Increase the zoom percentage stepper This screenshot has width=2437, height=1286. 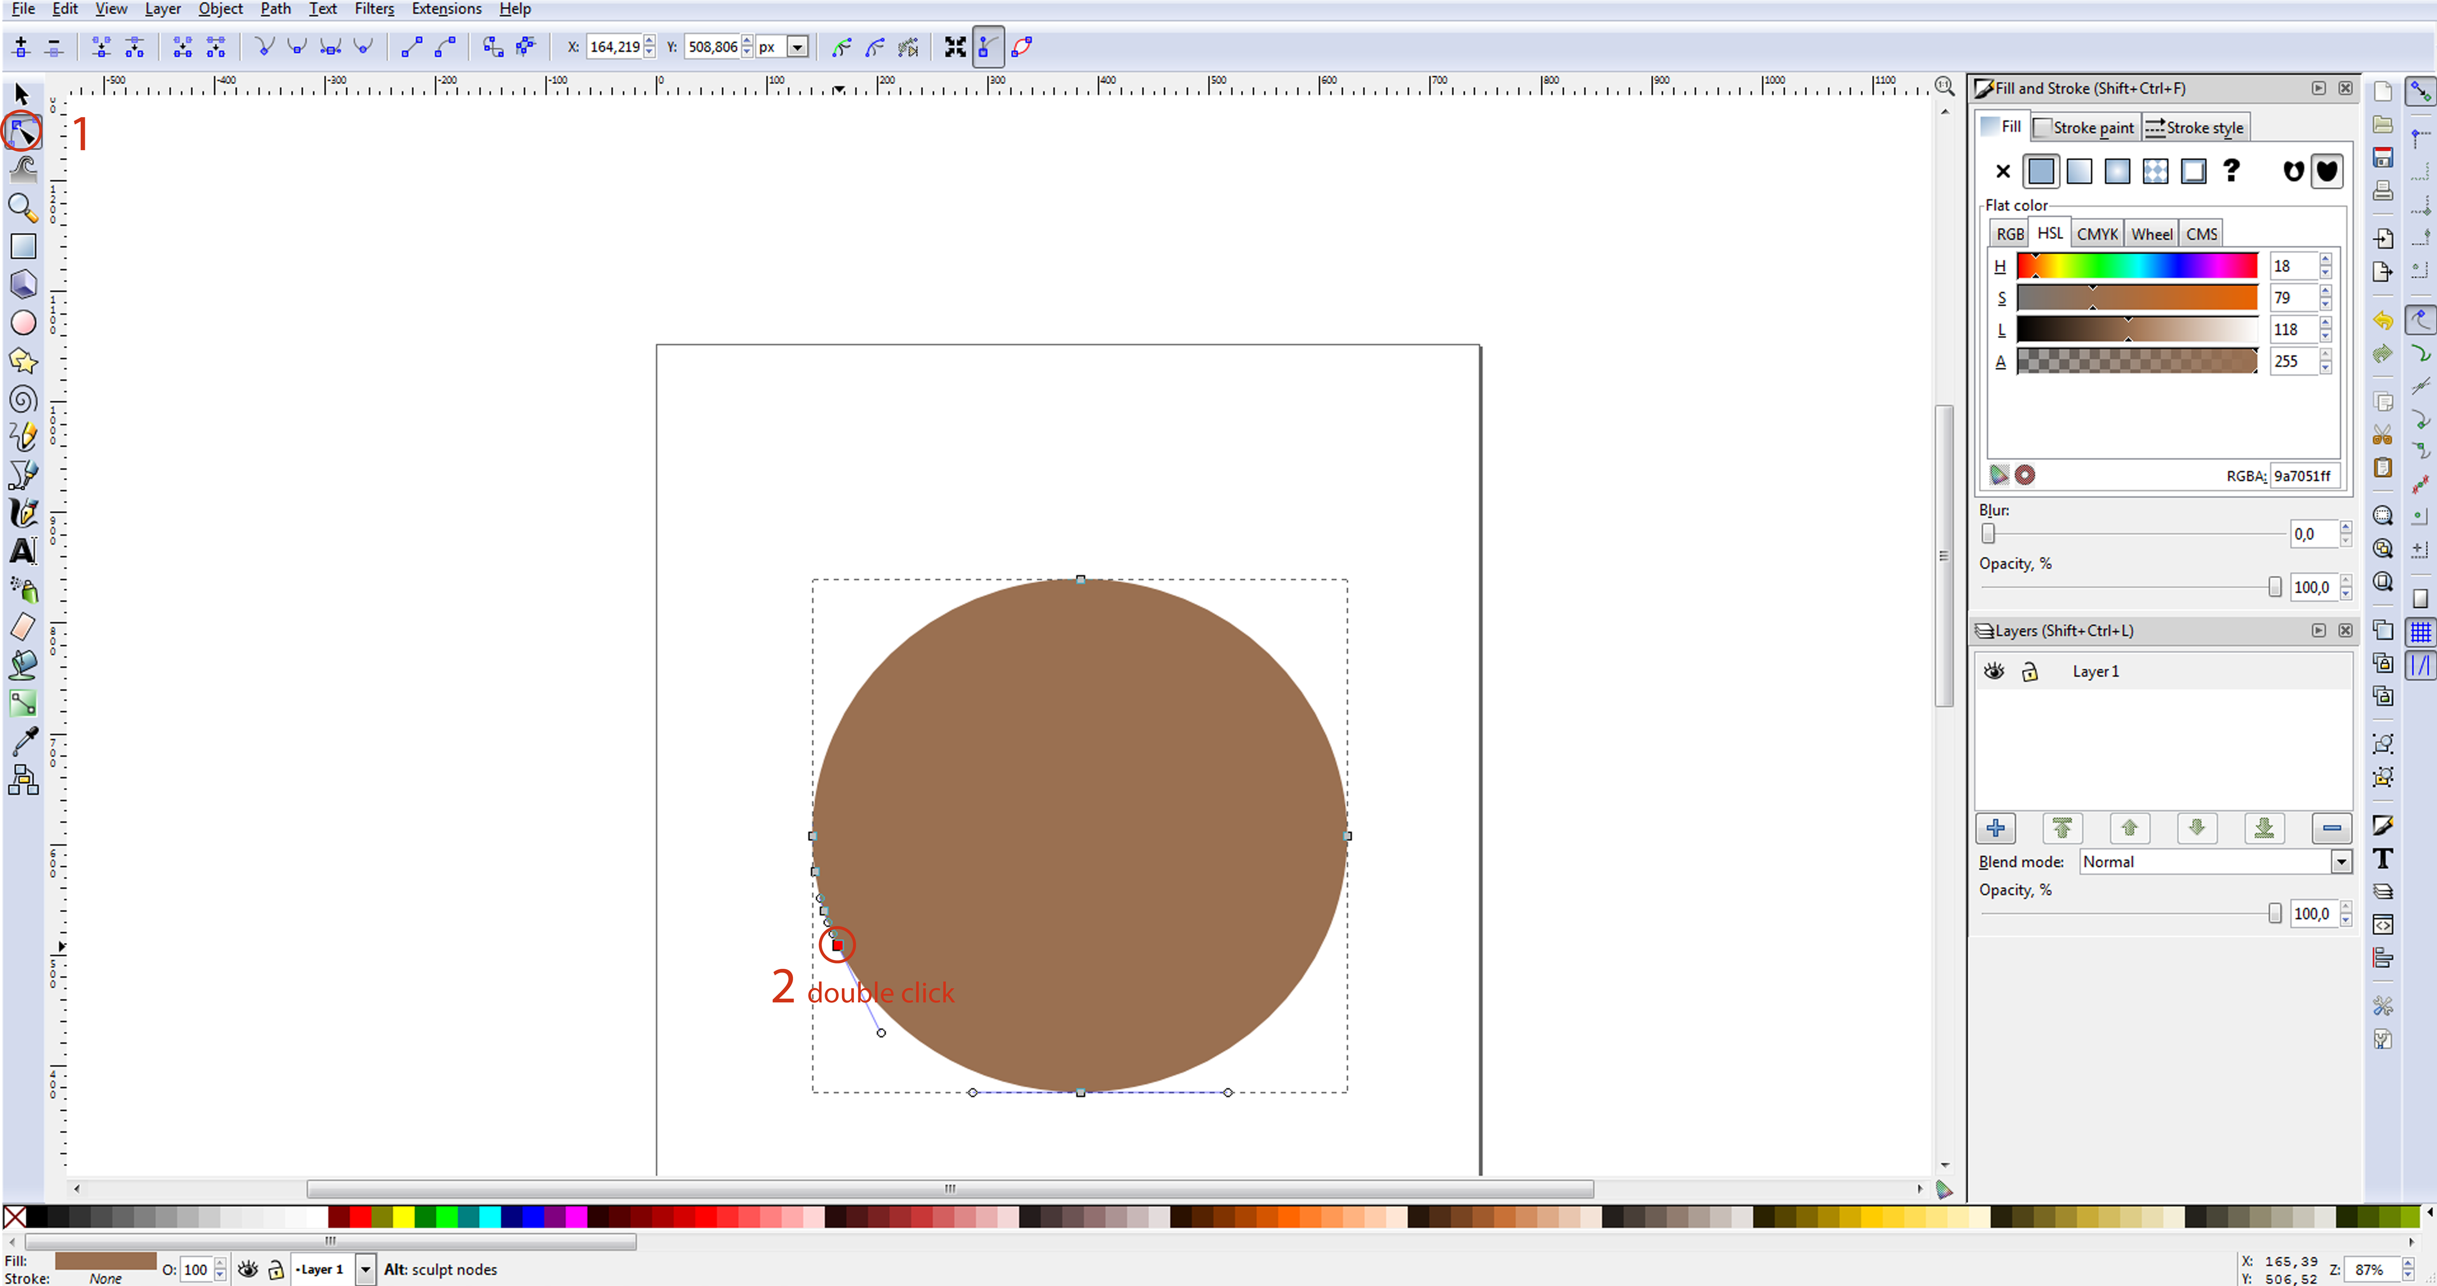pos(2409,1264)
